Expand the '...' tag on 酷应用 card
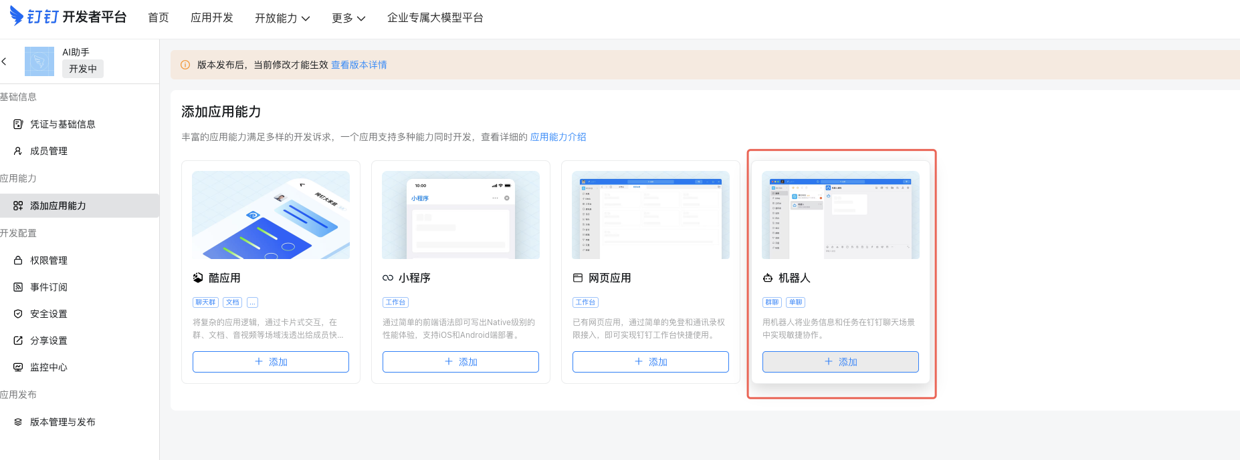1240x460 pixels. [252, 302]
